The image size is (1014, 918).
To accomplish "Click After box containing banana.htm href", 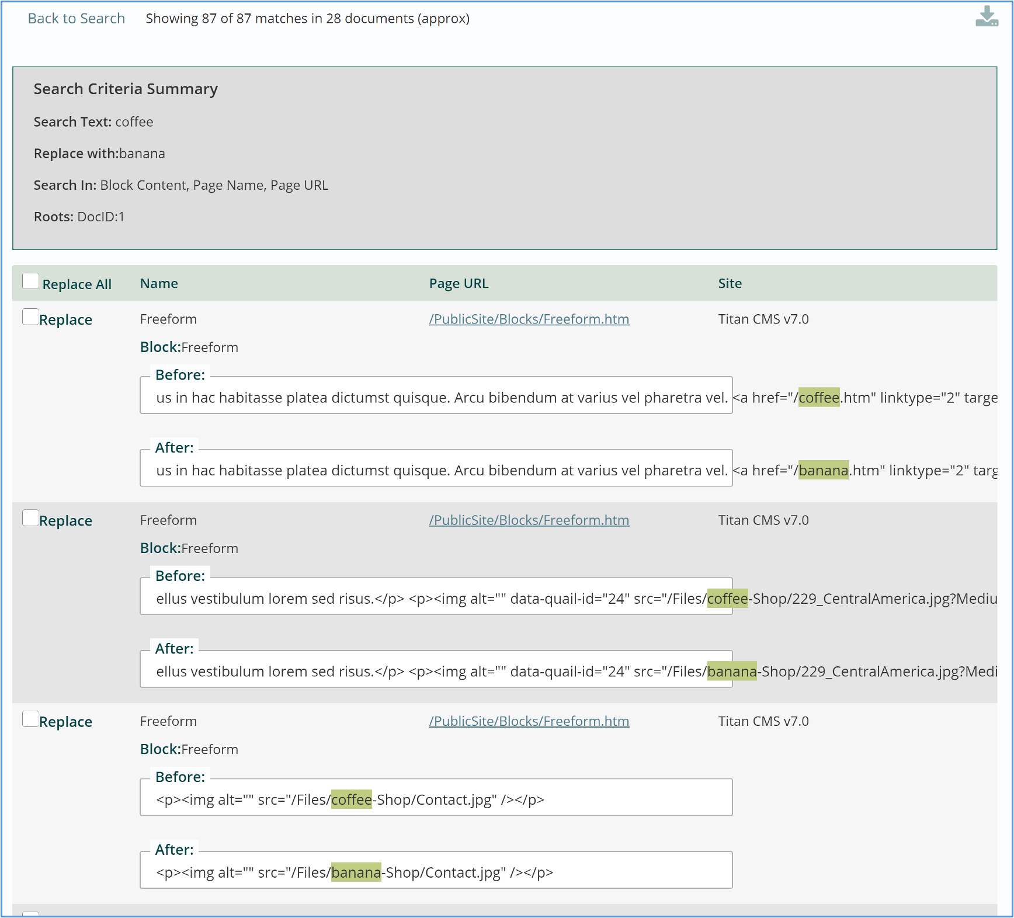I will pyautogui.click(x=436, y=471).
